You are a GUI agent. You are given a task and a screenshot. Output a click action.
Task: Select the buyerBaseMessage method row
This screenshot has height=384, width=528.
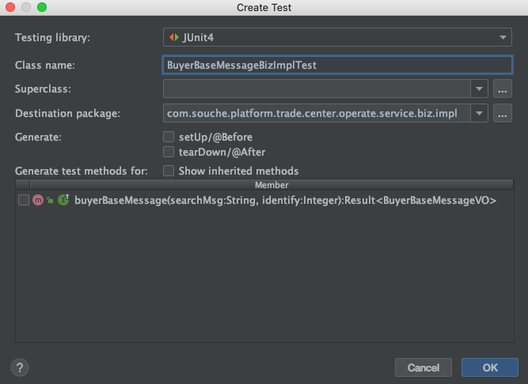tap(285, 201)
